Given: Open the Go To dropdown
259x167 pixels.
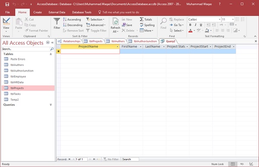Looking at the screenshot, I should [177, 25].
